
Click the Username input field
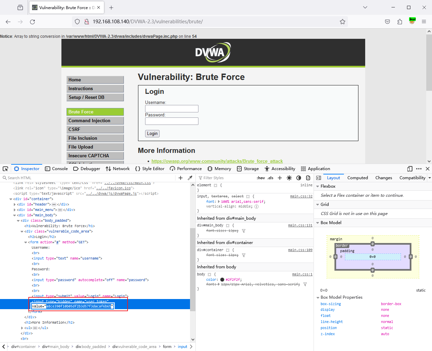[x=172, y=109]
